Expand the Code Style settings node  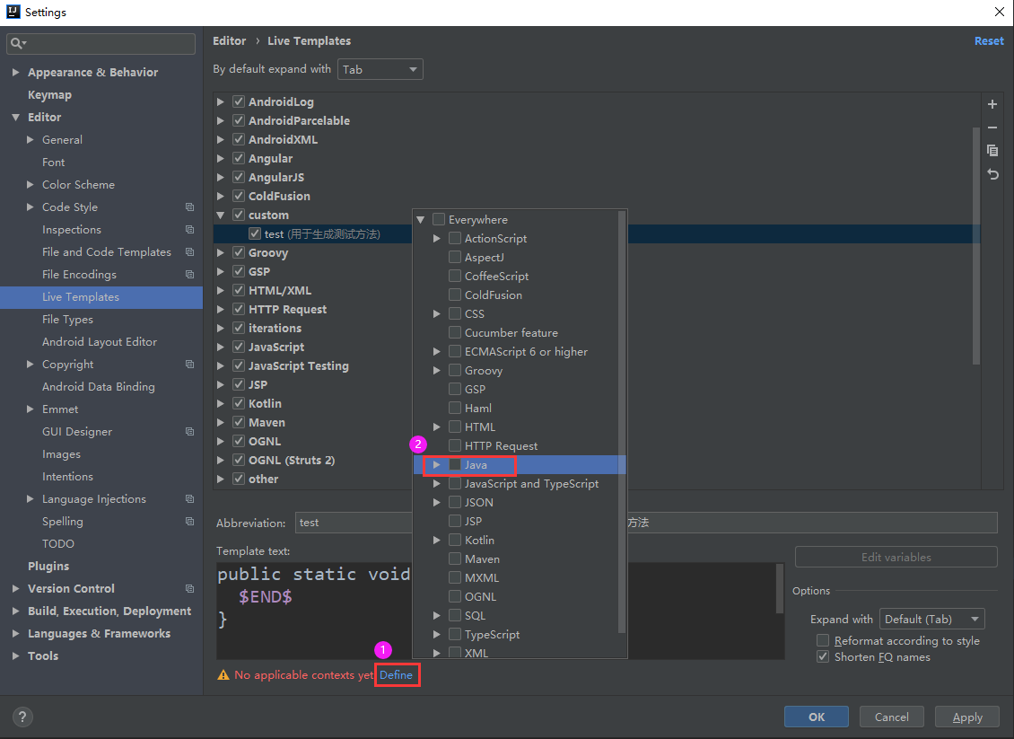30,207
